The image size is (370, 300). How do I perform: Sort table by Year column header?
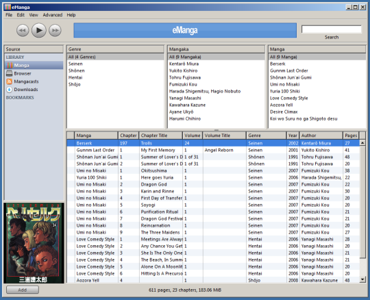click(x=293, y=136)
